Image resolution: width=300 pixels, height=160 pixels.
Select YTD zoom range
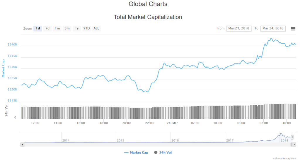pos(86,28)
